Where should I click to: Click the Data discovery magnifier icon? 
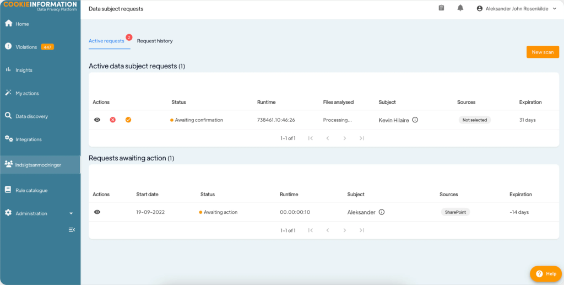pyautogui.click(x=8, y=116)
